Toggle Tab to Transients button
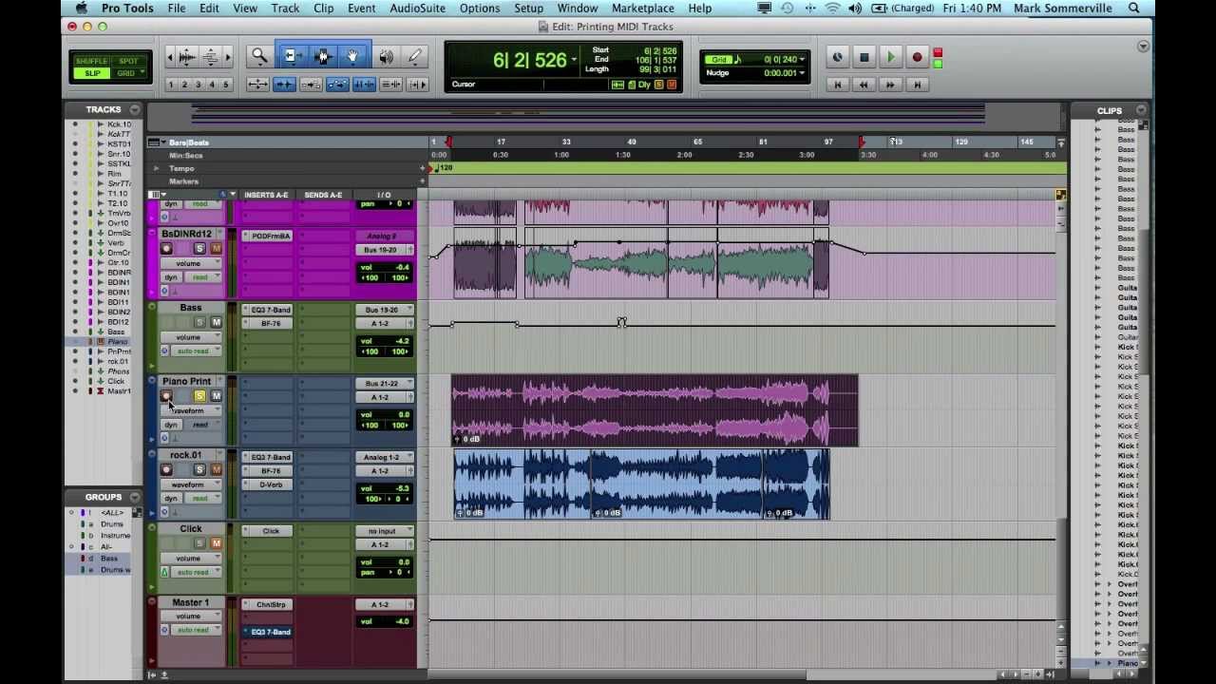This screenshot has height=684, width=1216. coord(284,85)
